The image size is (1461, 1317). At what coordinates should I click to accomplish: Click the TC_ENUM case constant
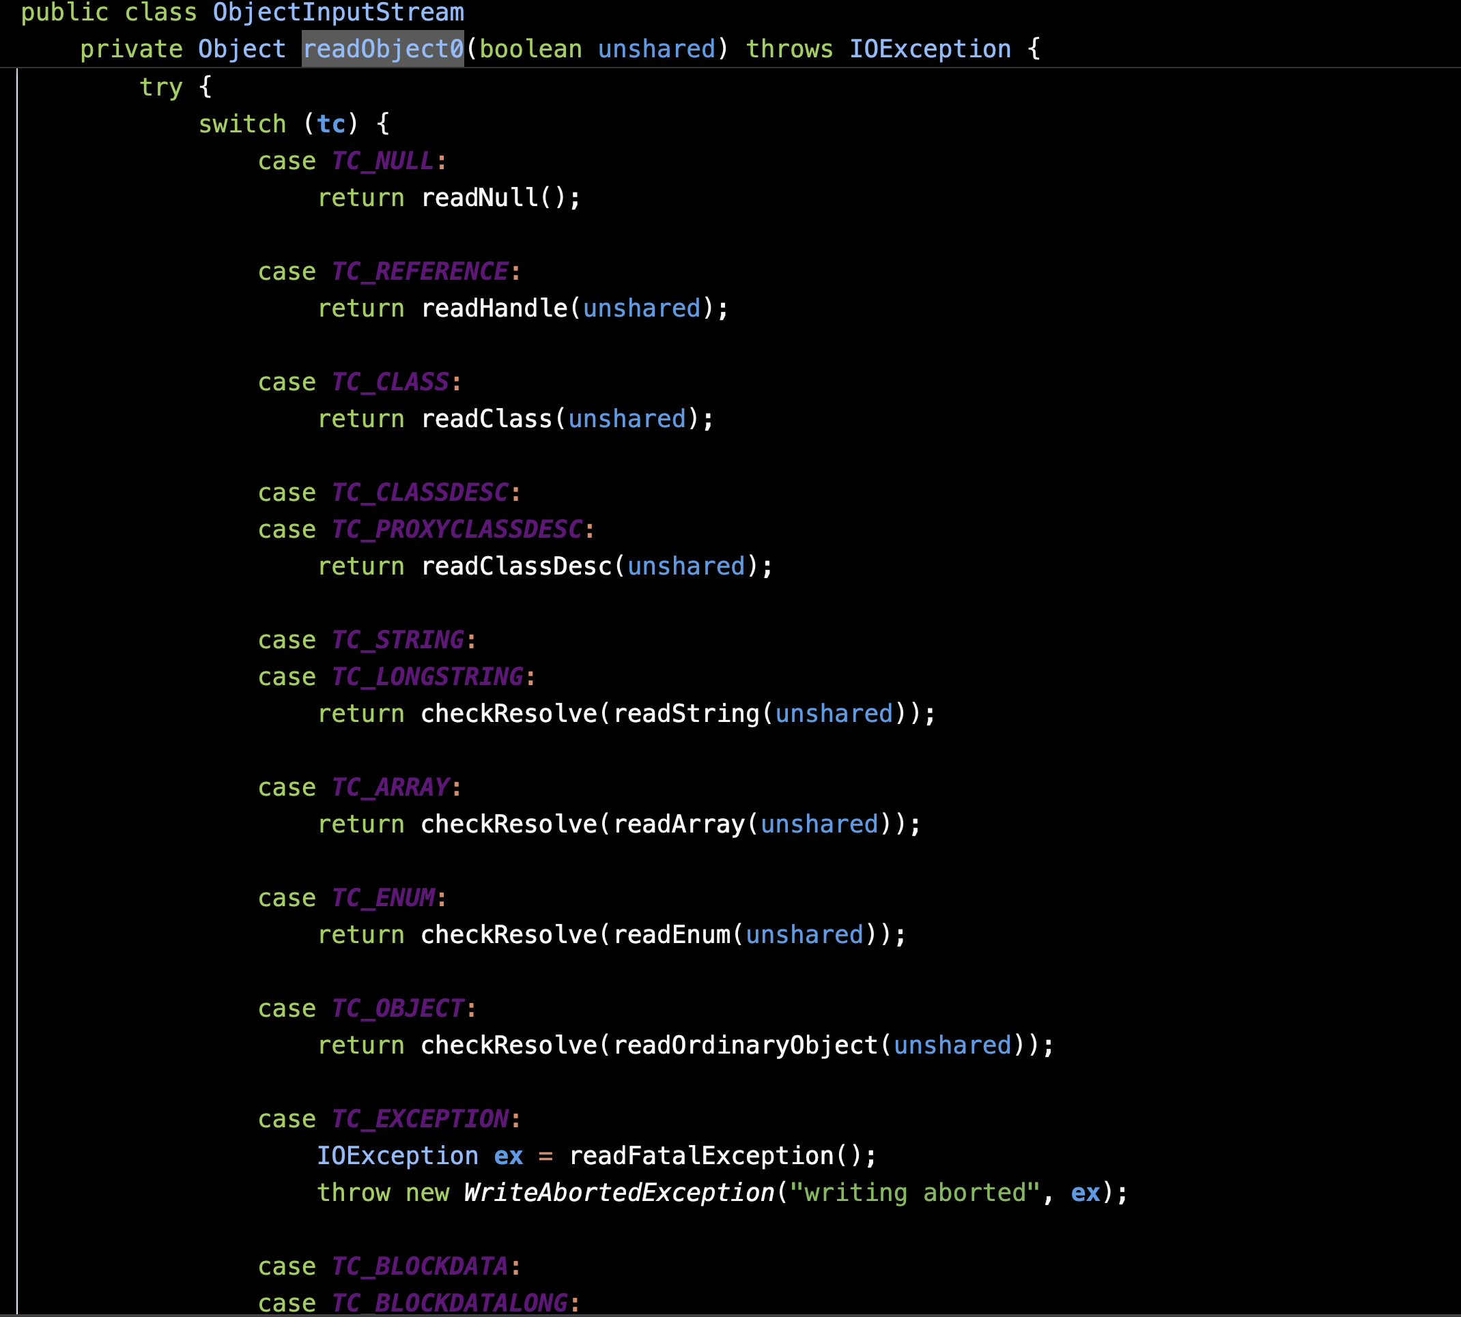(x=383, y=898)
